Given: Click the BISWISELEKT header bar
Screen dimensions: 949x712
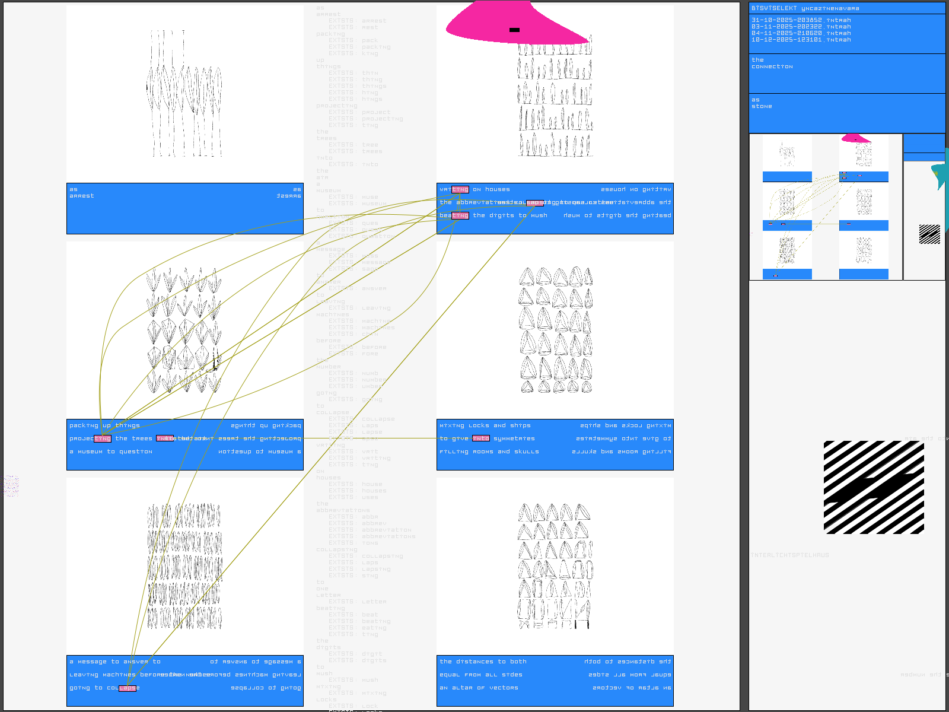Looking at the screenshot, I should pyautogui.click(x=846, y=8).
